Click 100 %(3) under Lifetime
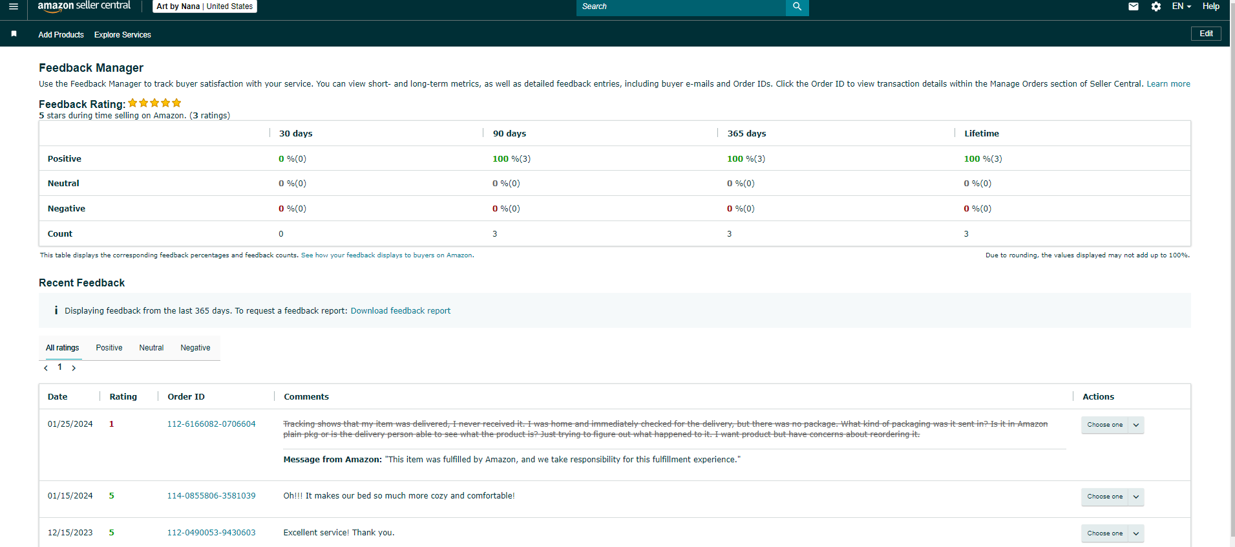 pyautogui.click(x=983, y=159)
